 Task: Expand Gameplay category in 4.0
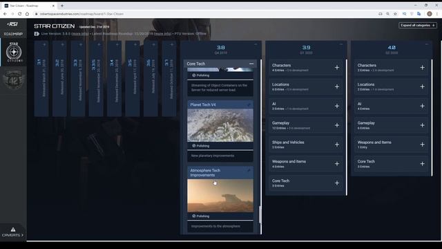coord(422,125)
